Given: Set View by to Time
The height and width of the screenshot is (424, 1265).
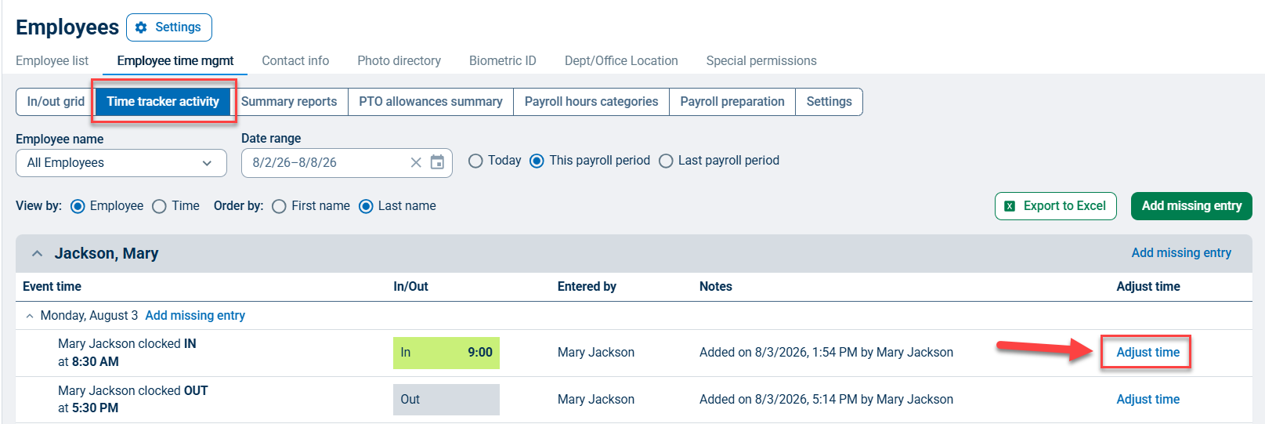Looking at the screenshot, I should [159, 206].
